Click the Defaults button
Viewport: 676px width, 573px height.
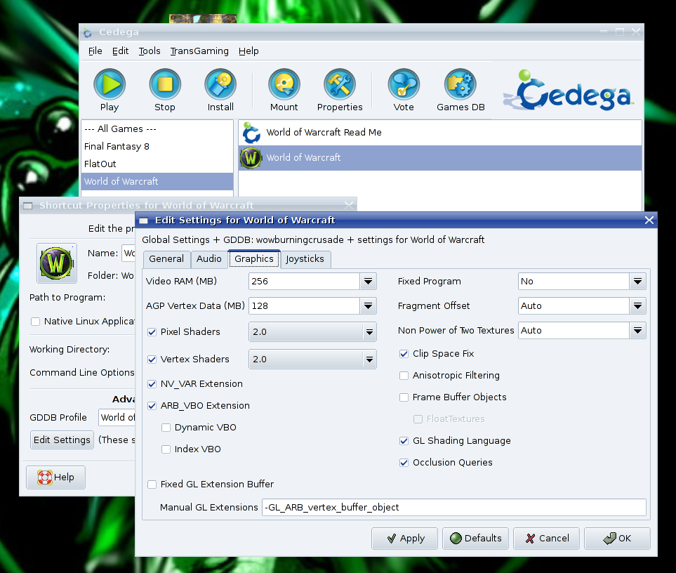pos(475,539)
